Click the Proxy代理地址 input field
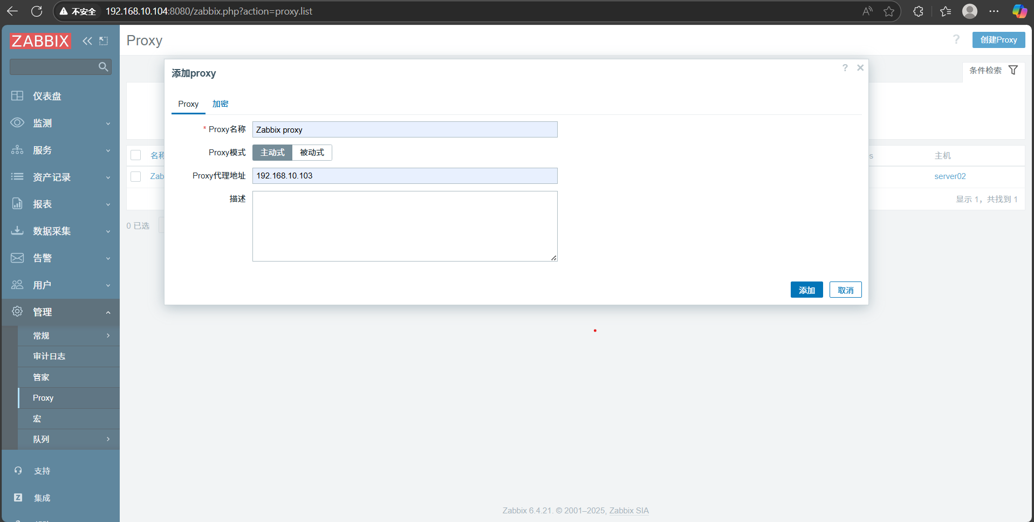Viewport: 1034px width, 522px height. (x=405, y=176)
